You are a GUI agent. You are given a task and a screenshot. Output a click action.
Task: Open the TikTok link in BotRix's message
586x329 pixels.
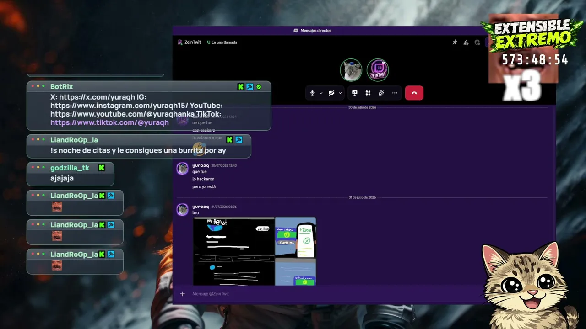109,122
